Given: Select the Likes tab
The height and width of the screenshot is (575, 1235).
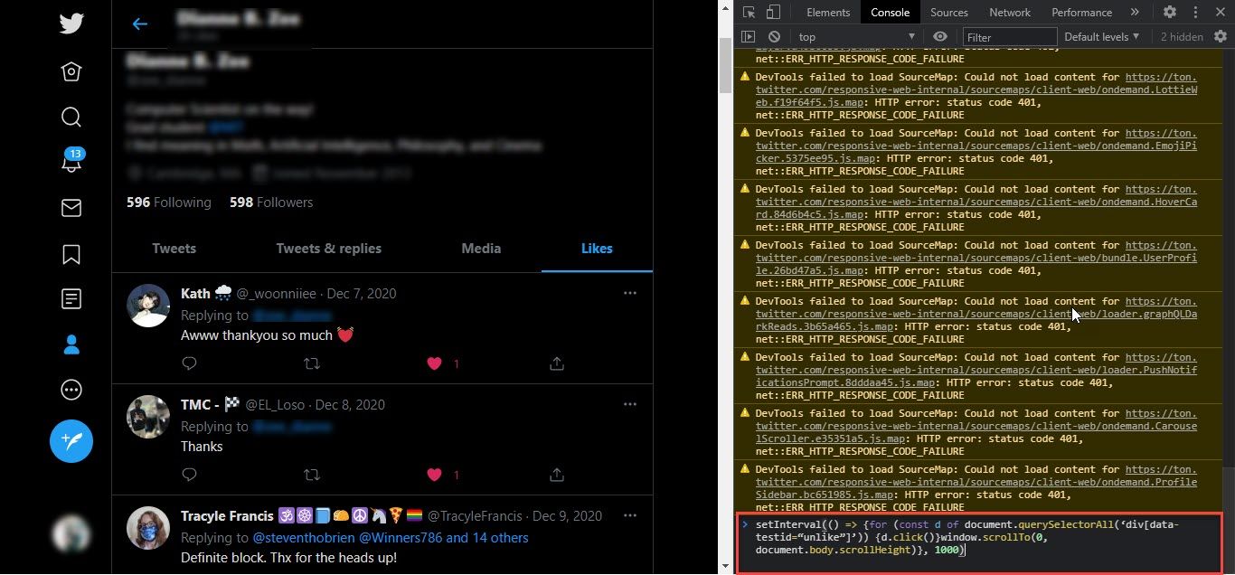Looking at the screenshot, I should 597,249.
